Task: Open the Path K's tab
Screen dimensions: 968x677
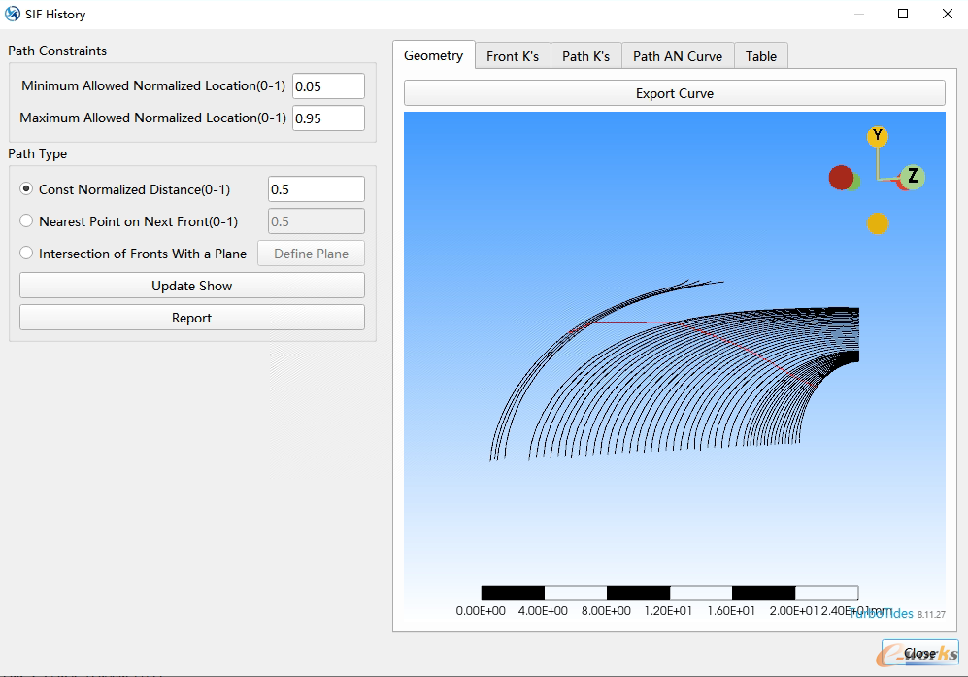Action: (x=585, y=56)
